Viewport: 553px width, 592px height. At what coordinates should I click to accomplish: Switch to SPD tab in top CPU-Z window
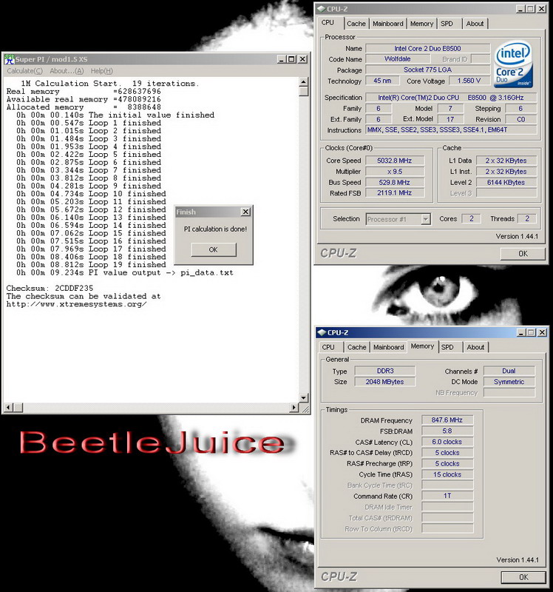point(447,24)
